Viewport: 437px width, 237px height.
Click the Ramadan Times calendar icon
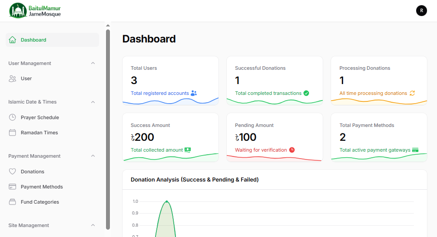(13, 133)
